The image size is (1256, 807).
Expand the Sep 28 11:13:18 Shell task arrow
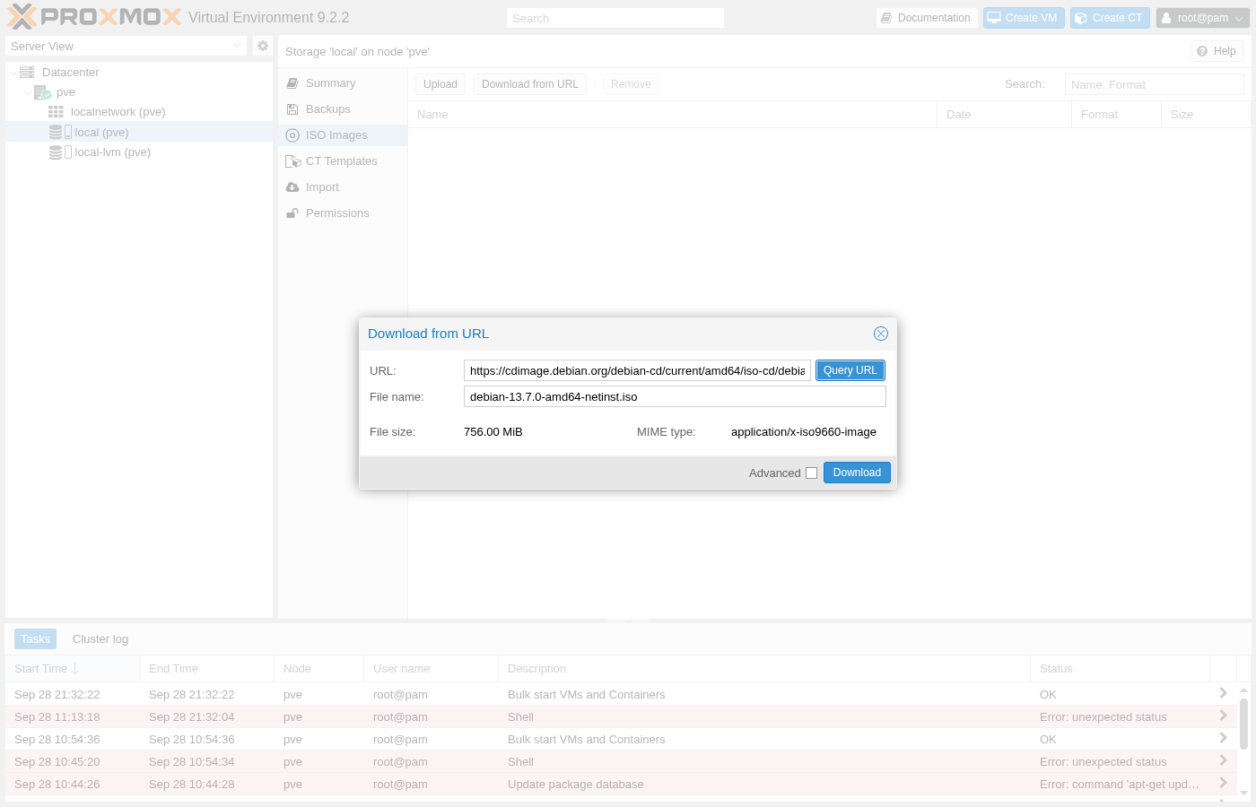pyautogui.click(x=1223, y=716)
